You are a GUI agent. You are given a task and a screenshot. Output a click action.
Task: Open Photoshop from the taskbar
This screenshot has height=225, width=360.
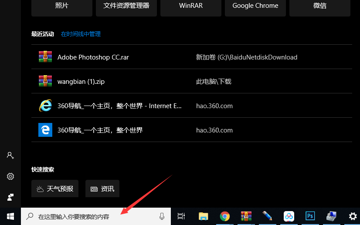[x=310, y=216]
